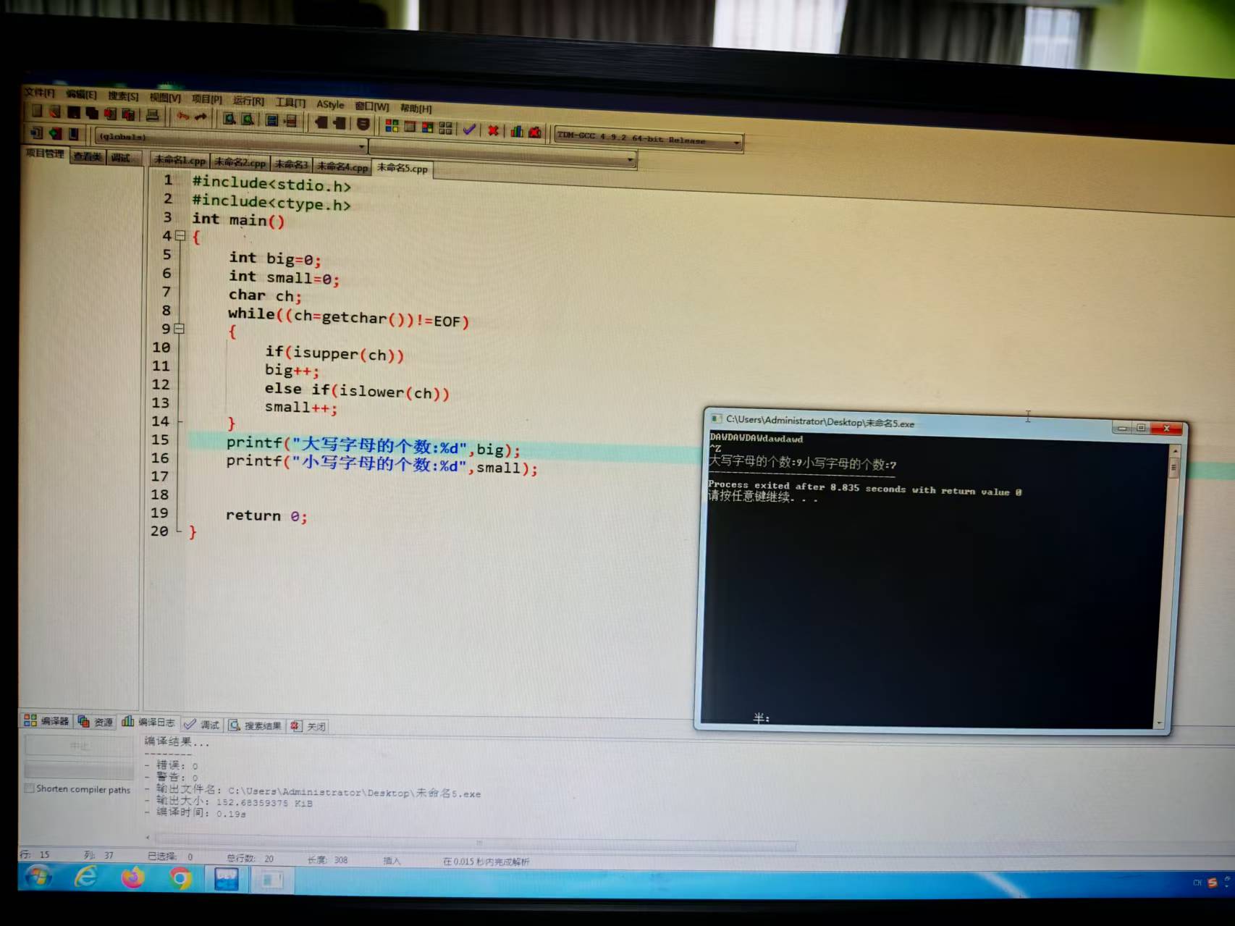Viewport: 1235px width, 926px height.
Task: Open the 搜索[S] menu
Action: [x=123, y=96]
